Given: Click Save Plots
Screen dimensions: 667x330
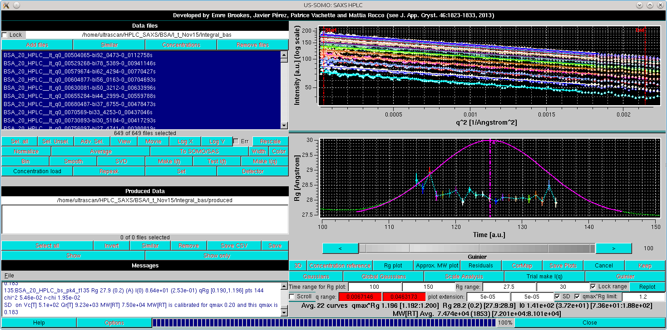Looking at the screenshot, I should [563, 266].
